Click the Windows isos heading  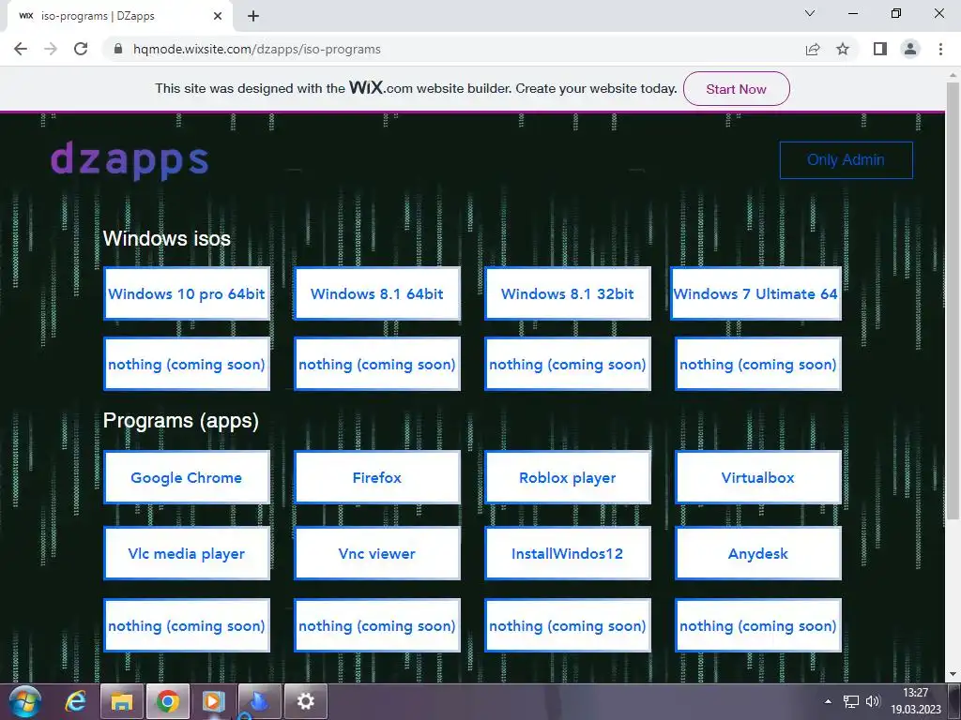point(167,238)
